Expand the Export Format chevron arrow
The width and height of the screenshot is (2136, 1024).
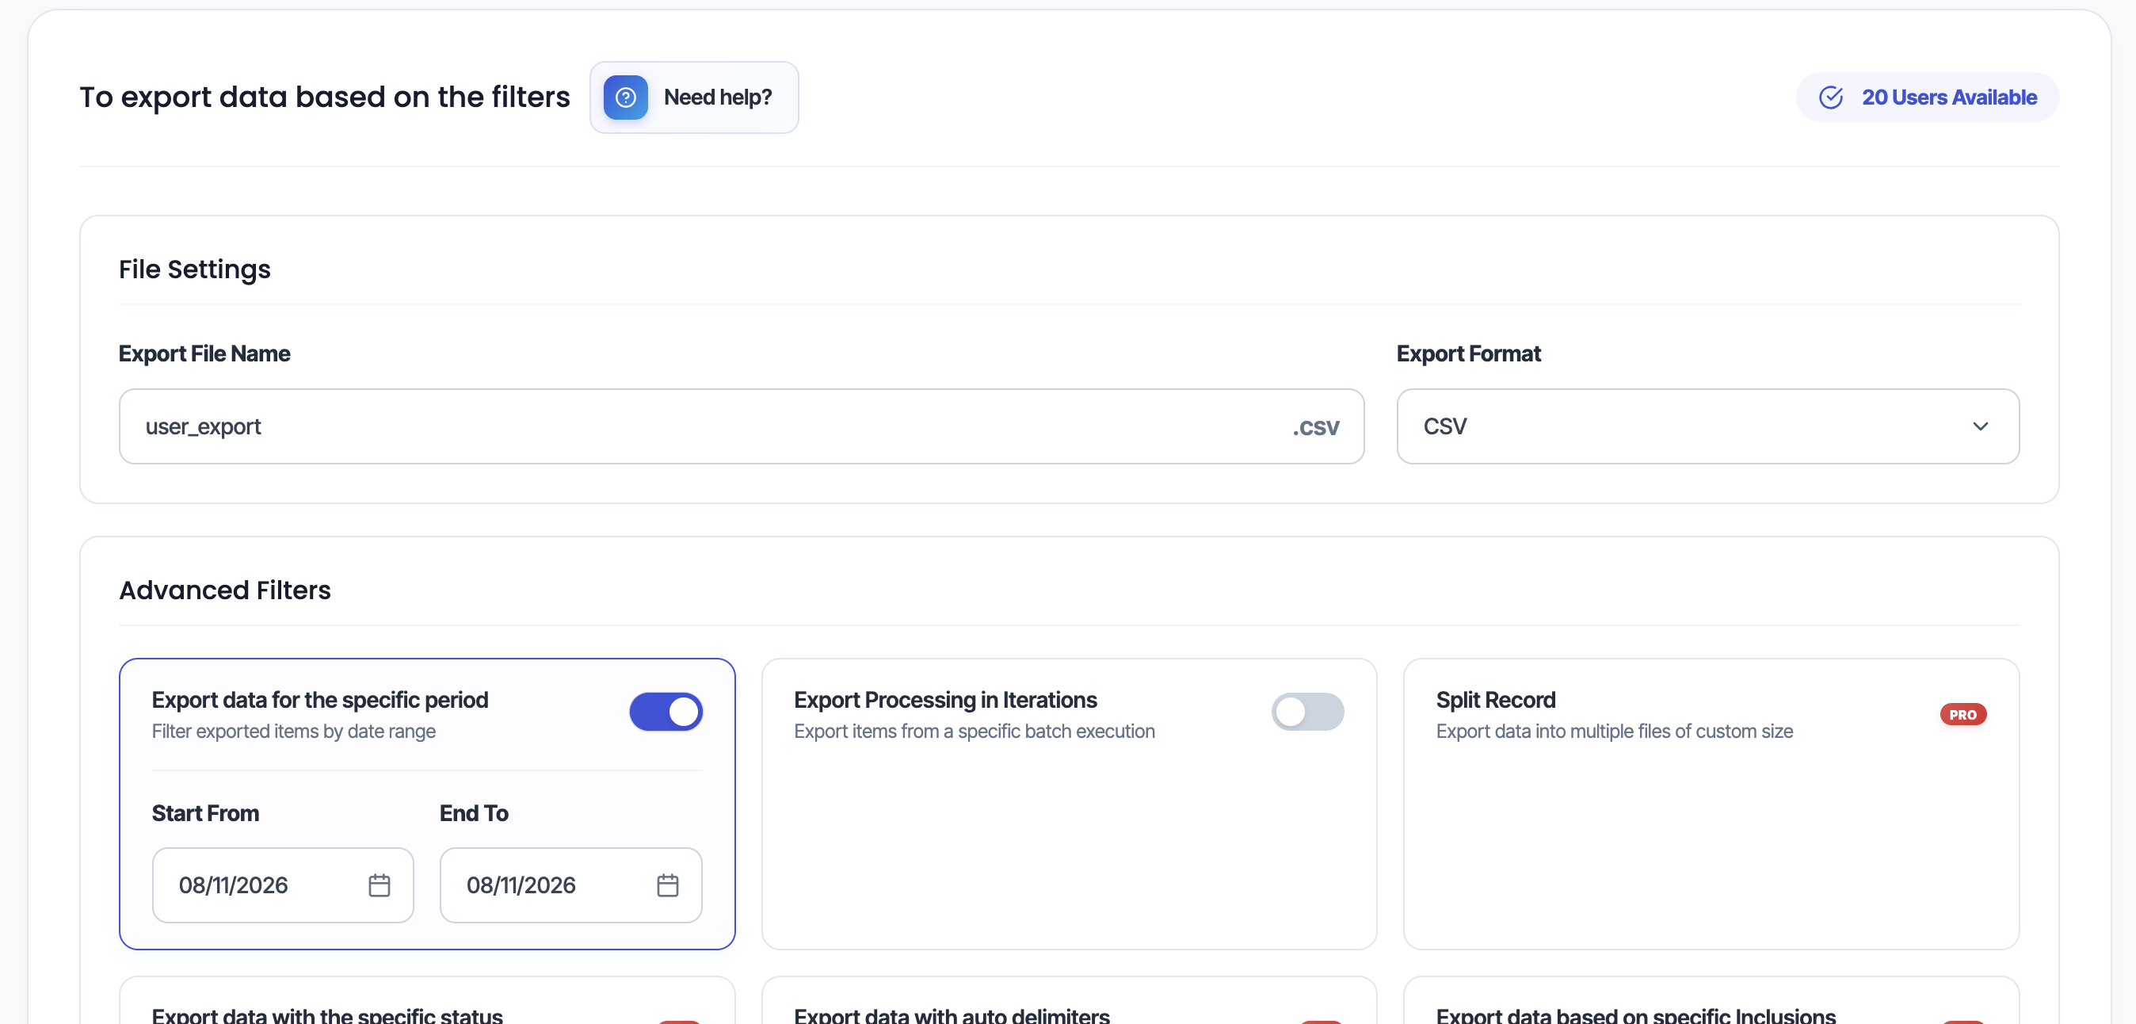click(x=1980, y=426)
